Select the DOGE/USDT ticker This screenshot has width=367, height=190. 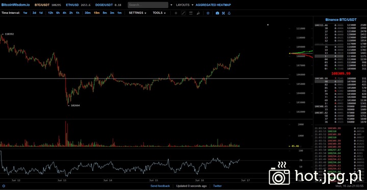click(109, 5)
